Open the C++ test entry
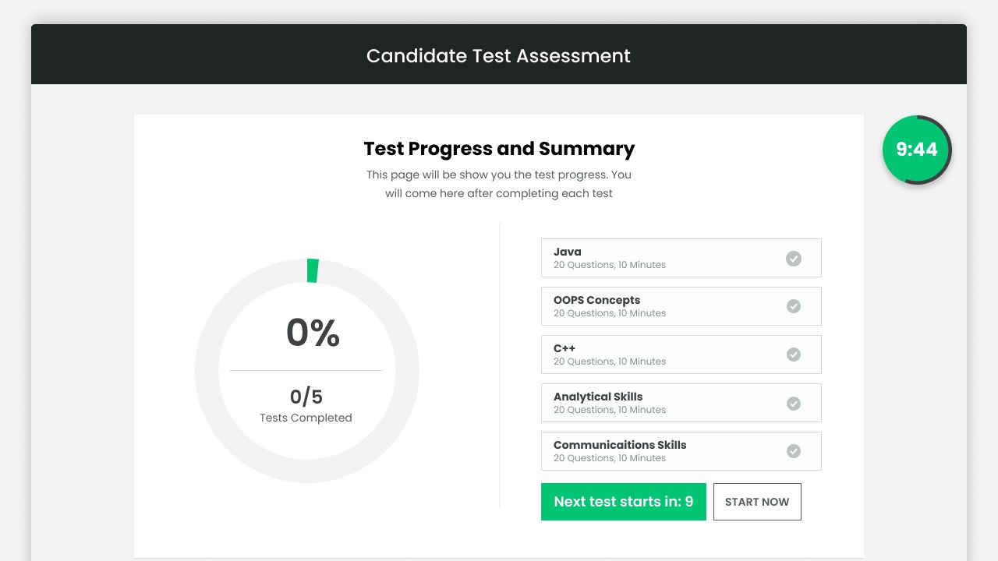This screenshot has height=561, width=998. (x=681, y=355)
